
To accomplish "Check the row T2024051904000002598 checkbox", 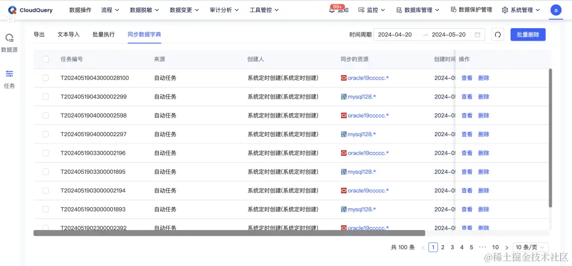I will 46,116.
